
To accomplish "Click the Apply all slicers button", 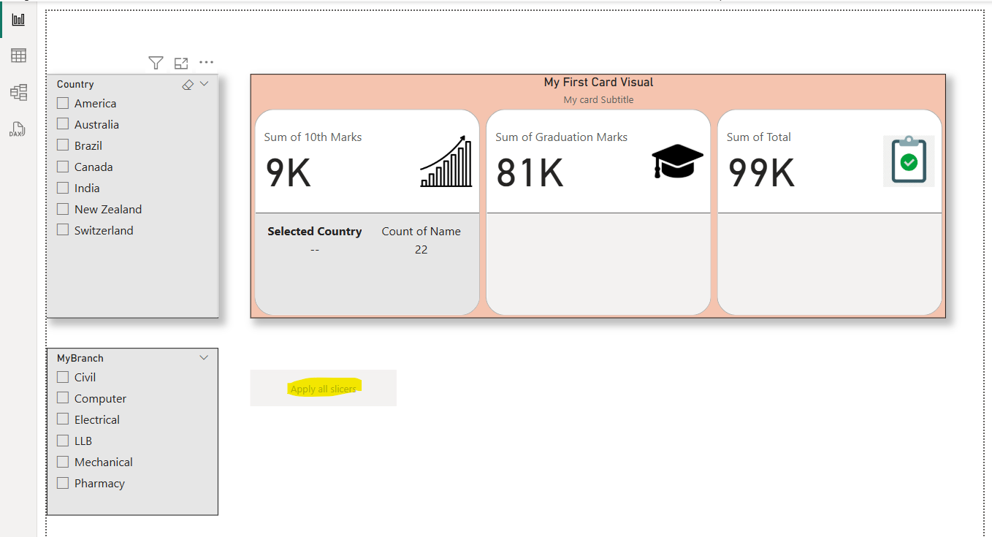I will [x=323, y=388].
